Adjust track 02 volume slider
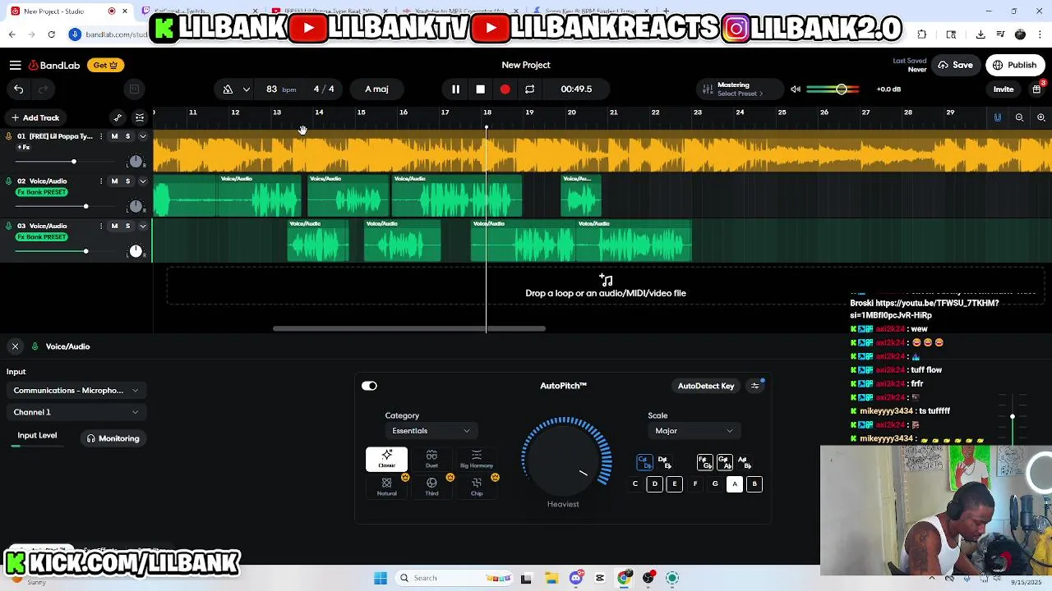This screenshot has width=1052, height=591. point(85,206)
